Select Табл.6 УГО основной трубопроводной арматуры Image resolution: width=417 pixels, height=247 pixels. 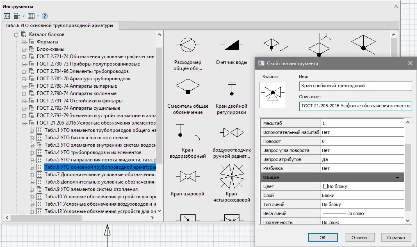pos(100,167)
